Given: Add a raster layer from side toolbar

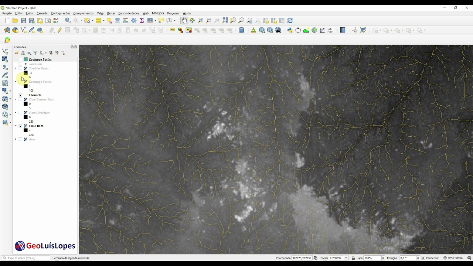Looking at the screenshot, I should pos(5,59).
